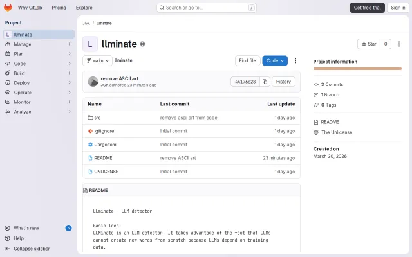
Task: Open the Operate sidebar section
Action: click(39, 93)
